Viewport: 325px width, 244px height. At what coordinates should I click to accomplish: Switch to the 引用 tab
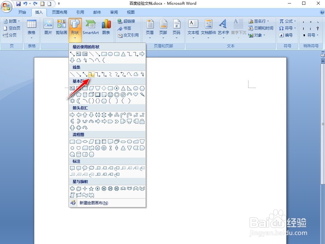coord(80,12)
